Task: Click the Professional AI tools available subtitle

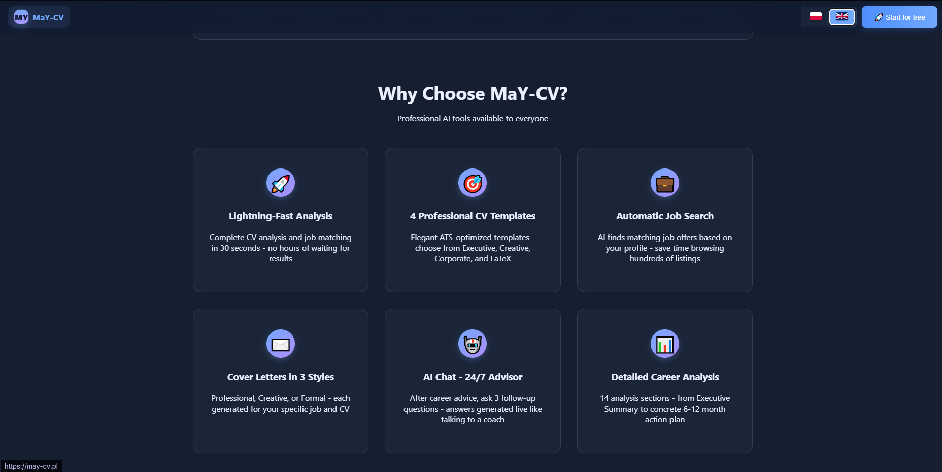Action: tap(473, 119)
